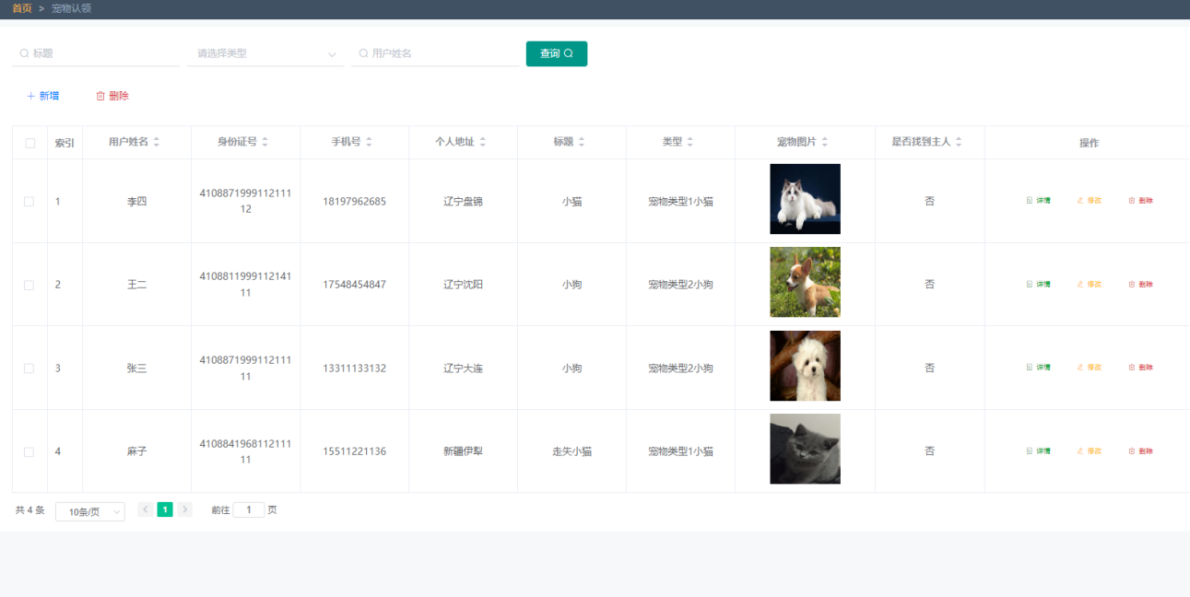
Task: Click row 删除 for 王二
Action: [1140, 284]
